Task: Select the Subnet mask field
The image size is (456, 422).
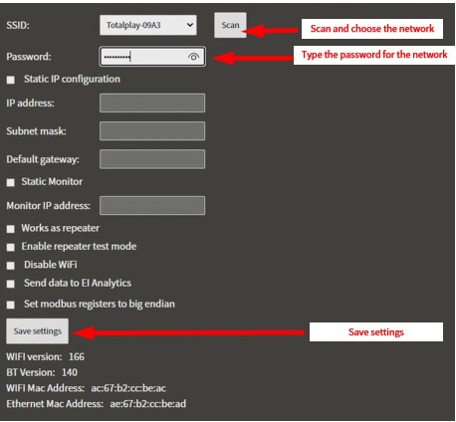Action: [x=152, y=130]
